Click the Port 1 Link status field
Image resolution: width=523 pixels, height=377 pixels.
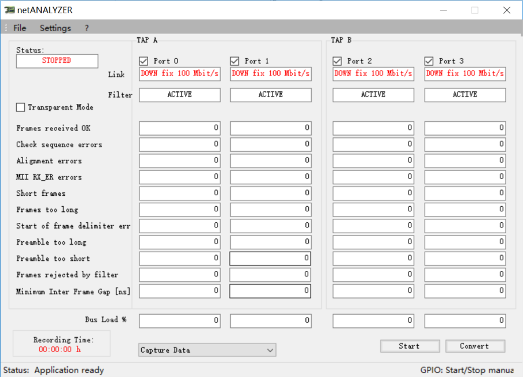coord(271,73)
